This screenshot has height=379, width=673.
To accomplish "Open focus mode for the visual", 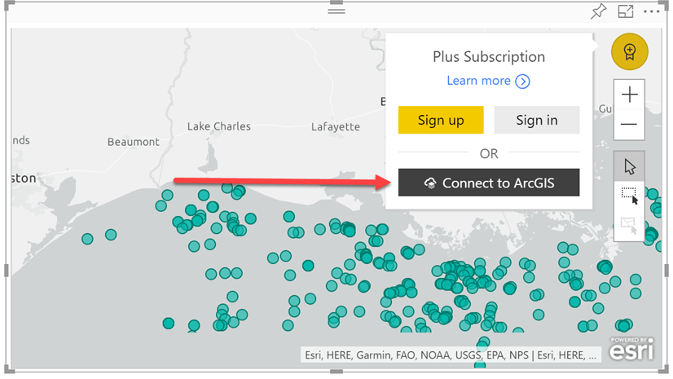I will (626, 11).
